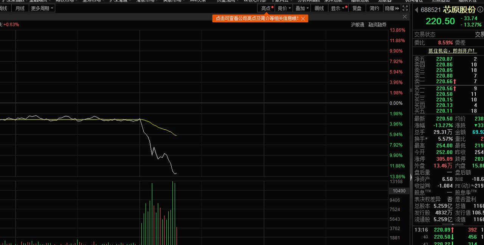The image size is (484, 245).
Task: Click the 换手 turnover 5.57%
Action: [x=445, y=139]
